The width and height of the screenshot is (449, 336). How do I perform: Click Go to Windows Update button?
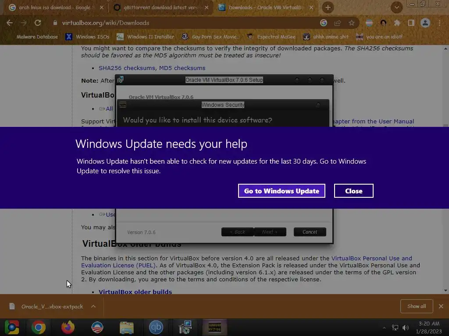pos(282,191)
